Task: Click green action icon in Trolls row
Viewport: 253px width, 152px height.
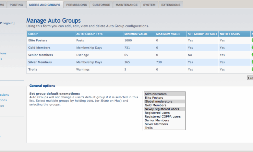Action: click(252, 69)
